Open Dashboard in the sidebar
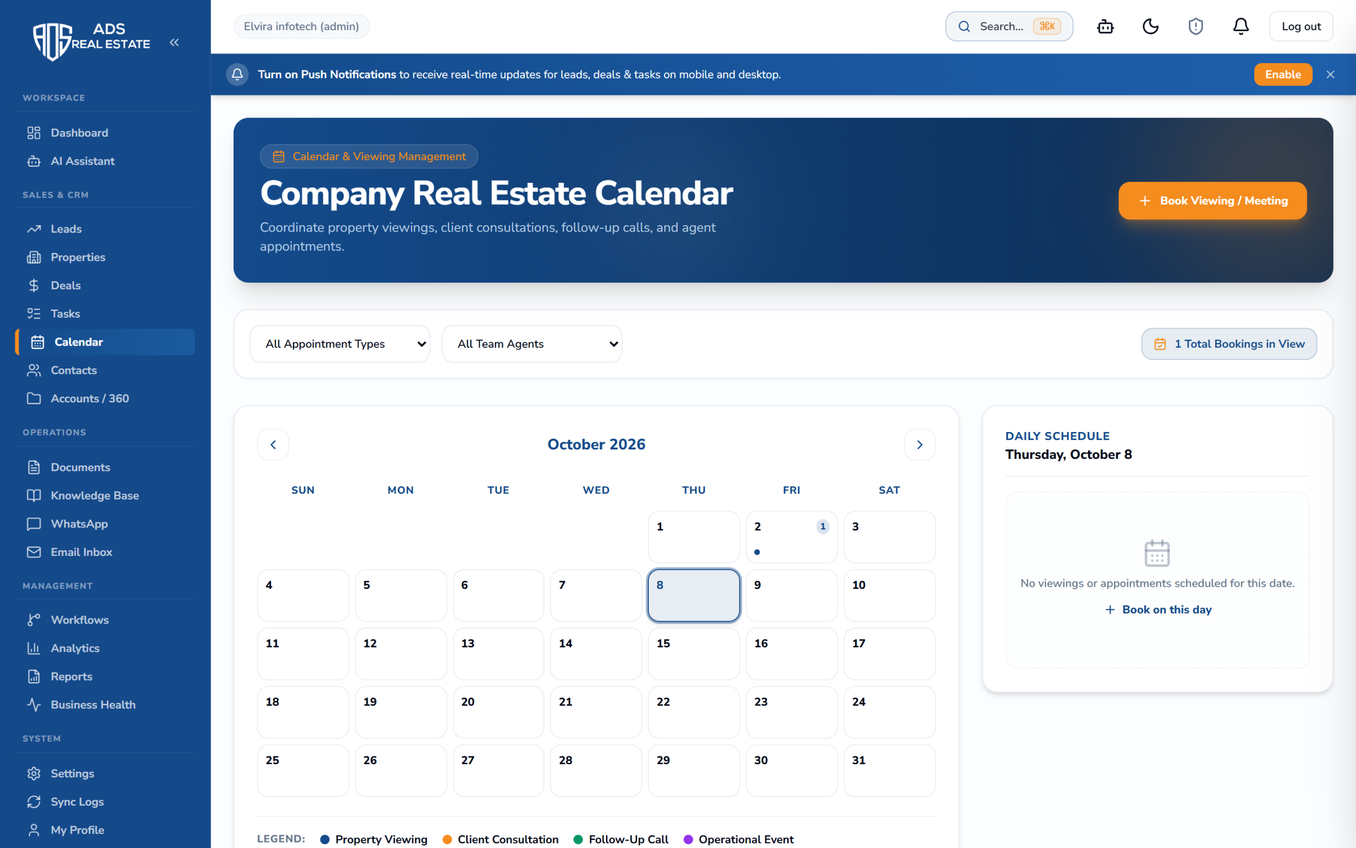The height and width of the screenshot is (848, 1356). [x=105, y=133]
